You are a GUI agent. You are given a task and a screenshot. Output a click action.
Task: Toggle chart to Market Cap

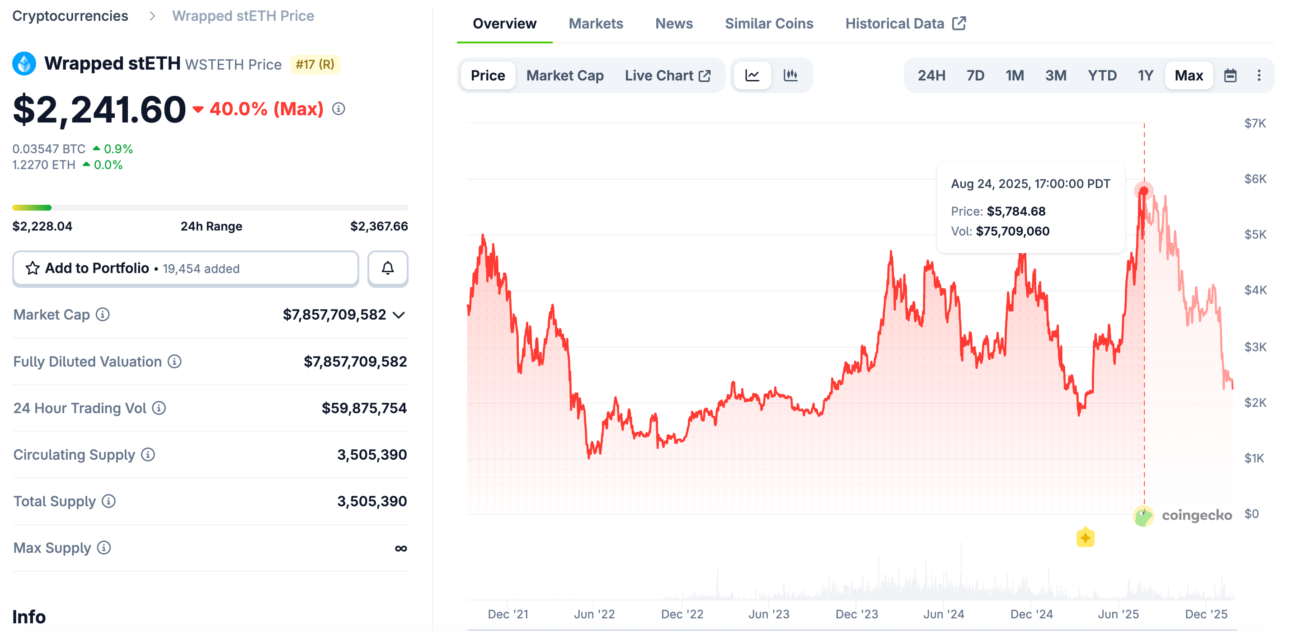pos(564,75)
